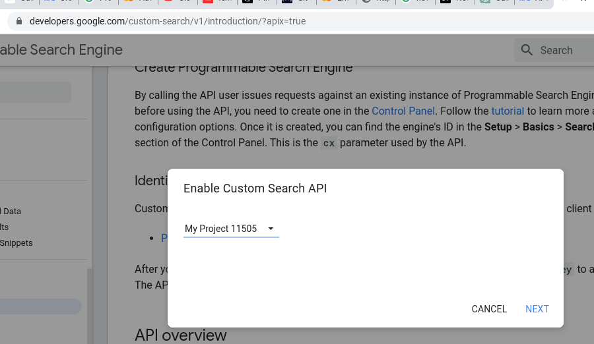This screenshot has height=344, width=594.
Task: Click CANCEL in the Enable Custom Search dialog
Action: tap(489, 309)
